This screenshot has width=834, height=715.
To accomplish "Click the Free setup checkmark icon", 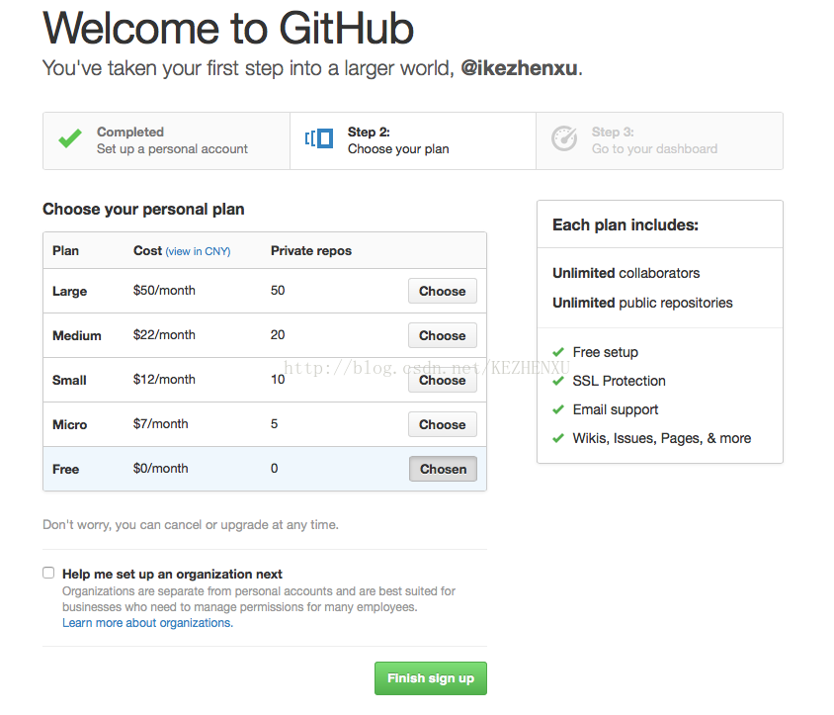I will pos(558,352).
